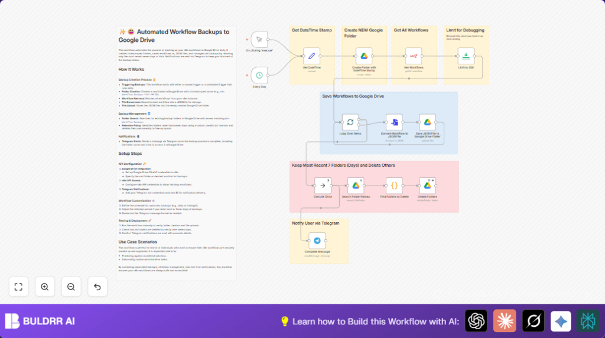The width and height of the screenshot is (605, 338).
Task: Zoom out using the magnifier minus button
Action: tap(71, 287)
